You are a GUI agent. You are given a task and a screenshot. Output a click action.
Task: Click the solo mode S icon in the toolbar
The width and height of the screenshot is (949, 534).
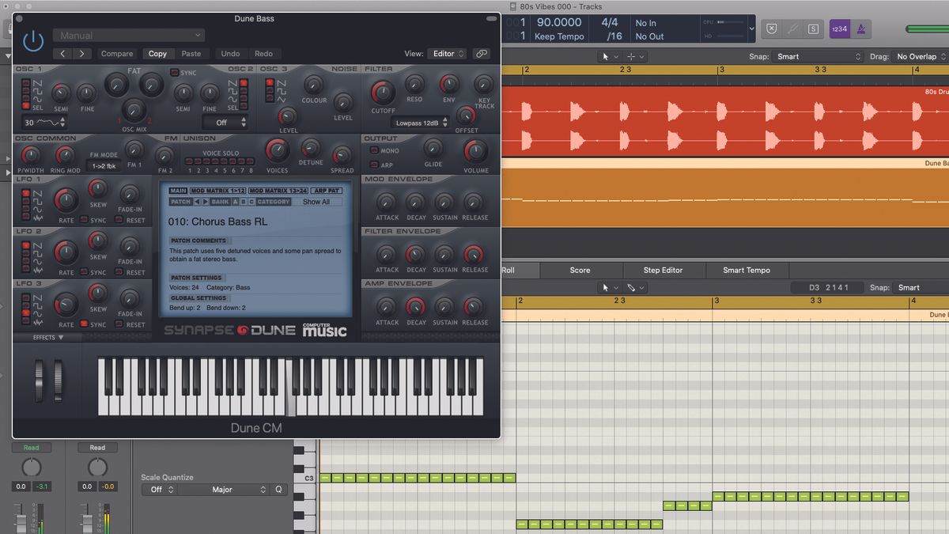[x=813, y=28]
